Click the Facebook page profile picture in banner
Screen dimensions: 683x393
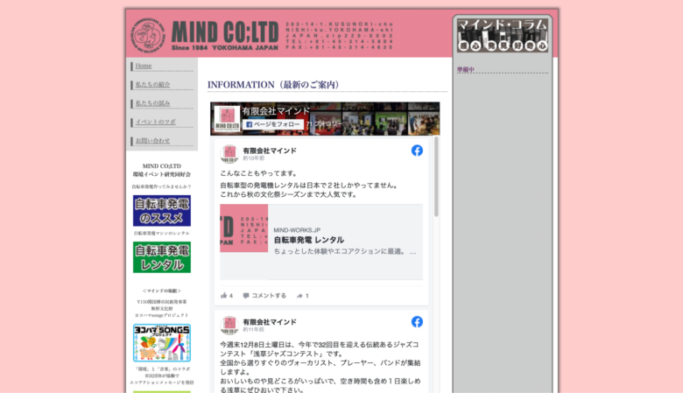tap(227, 119)
